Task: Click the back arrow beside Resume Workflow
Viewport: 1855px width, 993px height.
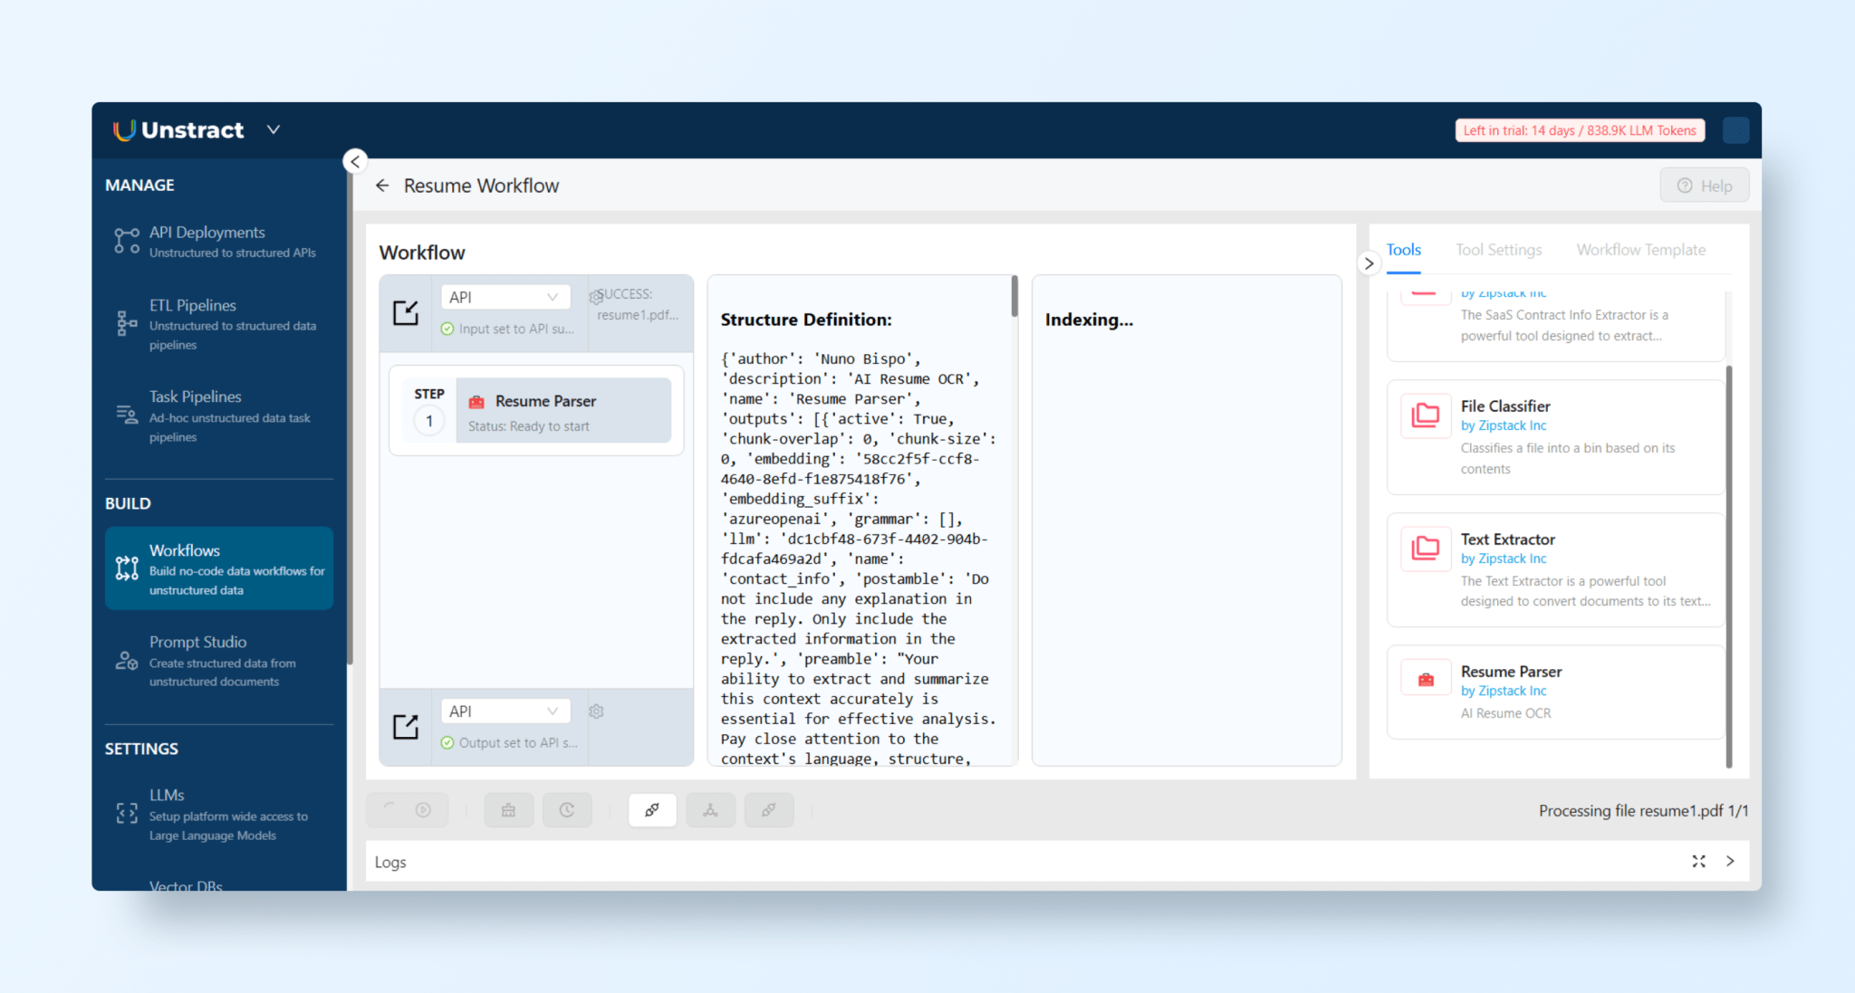Action: point(382,185)
